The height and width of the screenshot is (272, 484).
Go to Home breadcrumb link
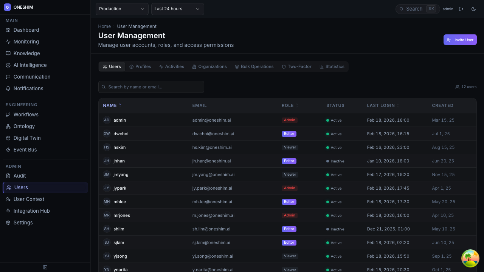[104, 26]
